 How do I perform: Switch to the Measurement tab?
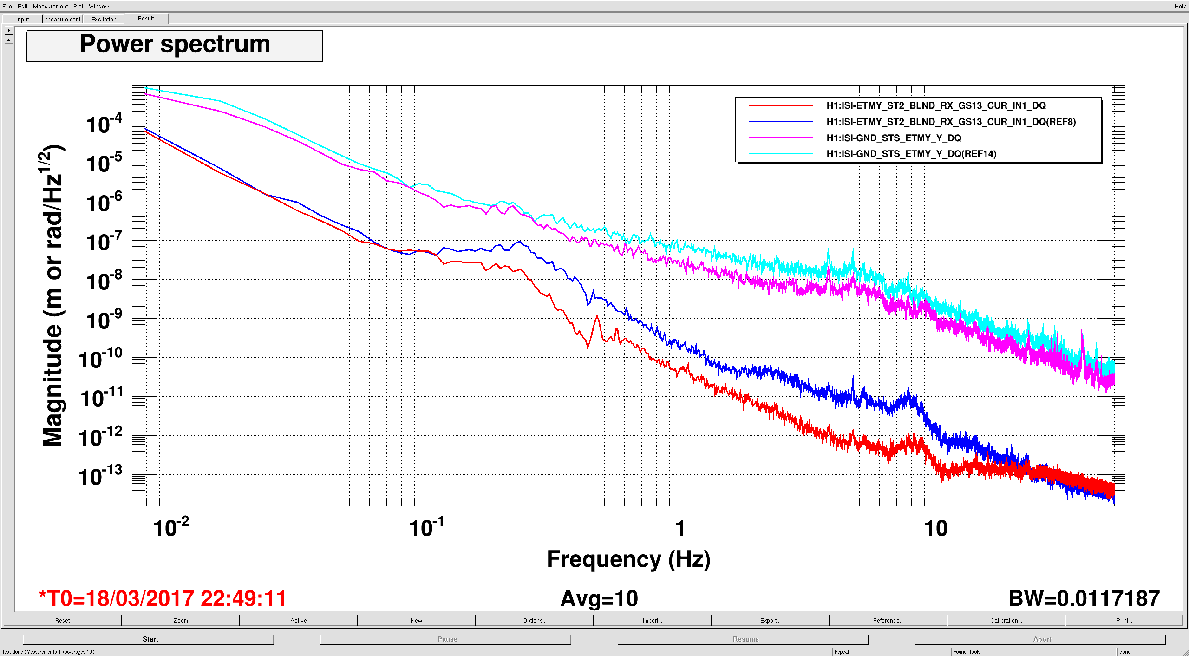point(63,20)
